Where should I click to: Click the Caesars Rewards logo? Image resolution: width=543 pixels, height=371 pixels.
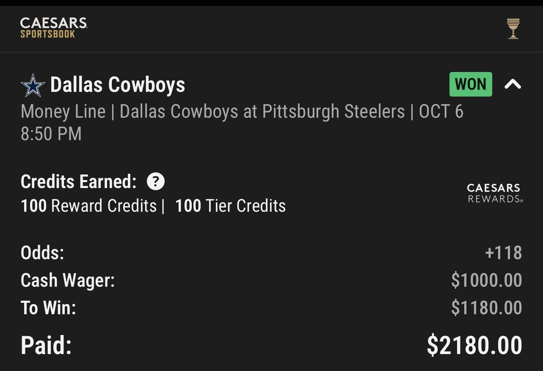click(495, 193)
